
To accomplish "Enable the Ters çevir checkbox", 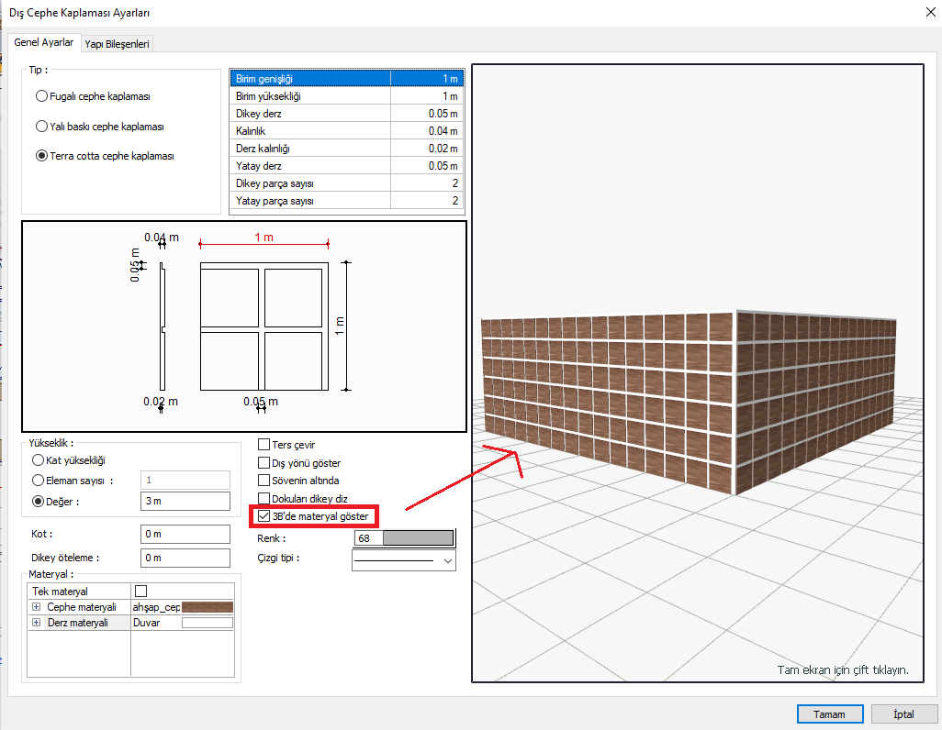I will tap(264, 445).
